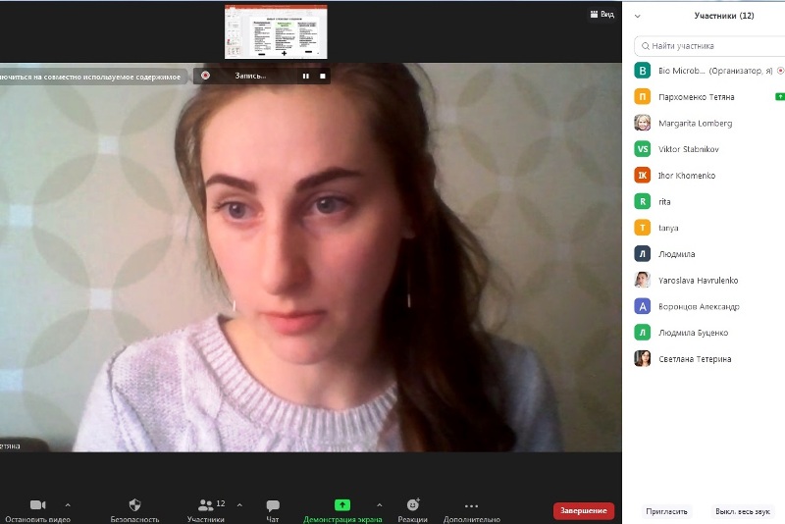The image size is (785, 524).
Task: Click the orange П avatar
Action: (643, 96)
